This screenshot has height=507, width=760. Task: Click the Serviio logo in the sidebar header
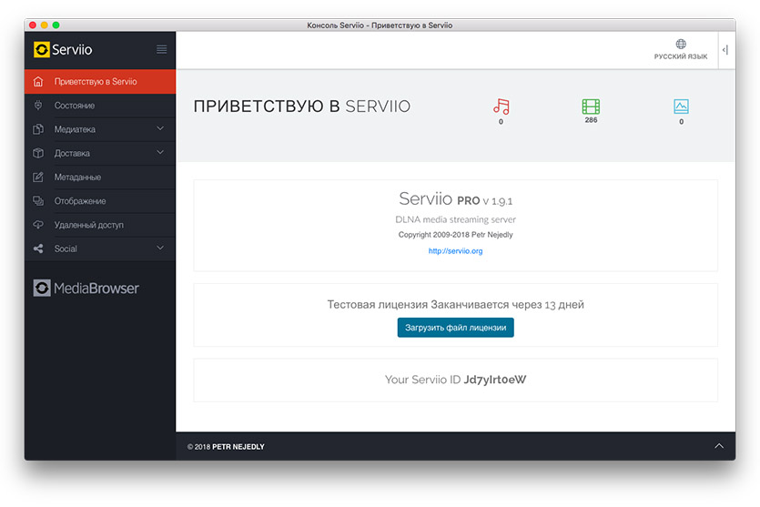point(63,49)
